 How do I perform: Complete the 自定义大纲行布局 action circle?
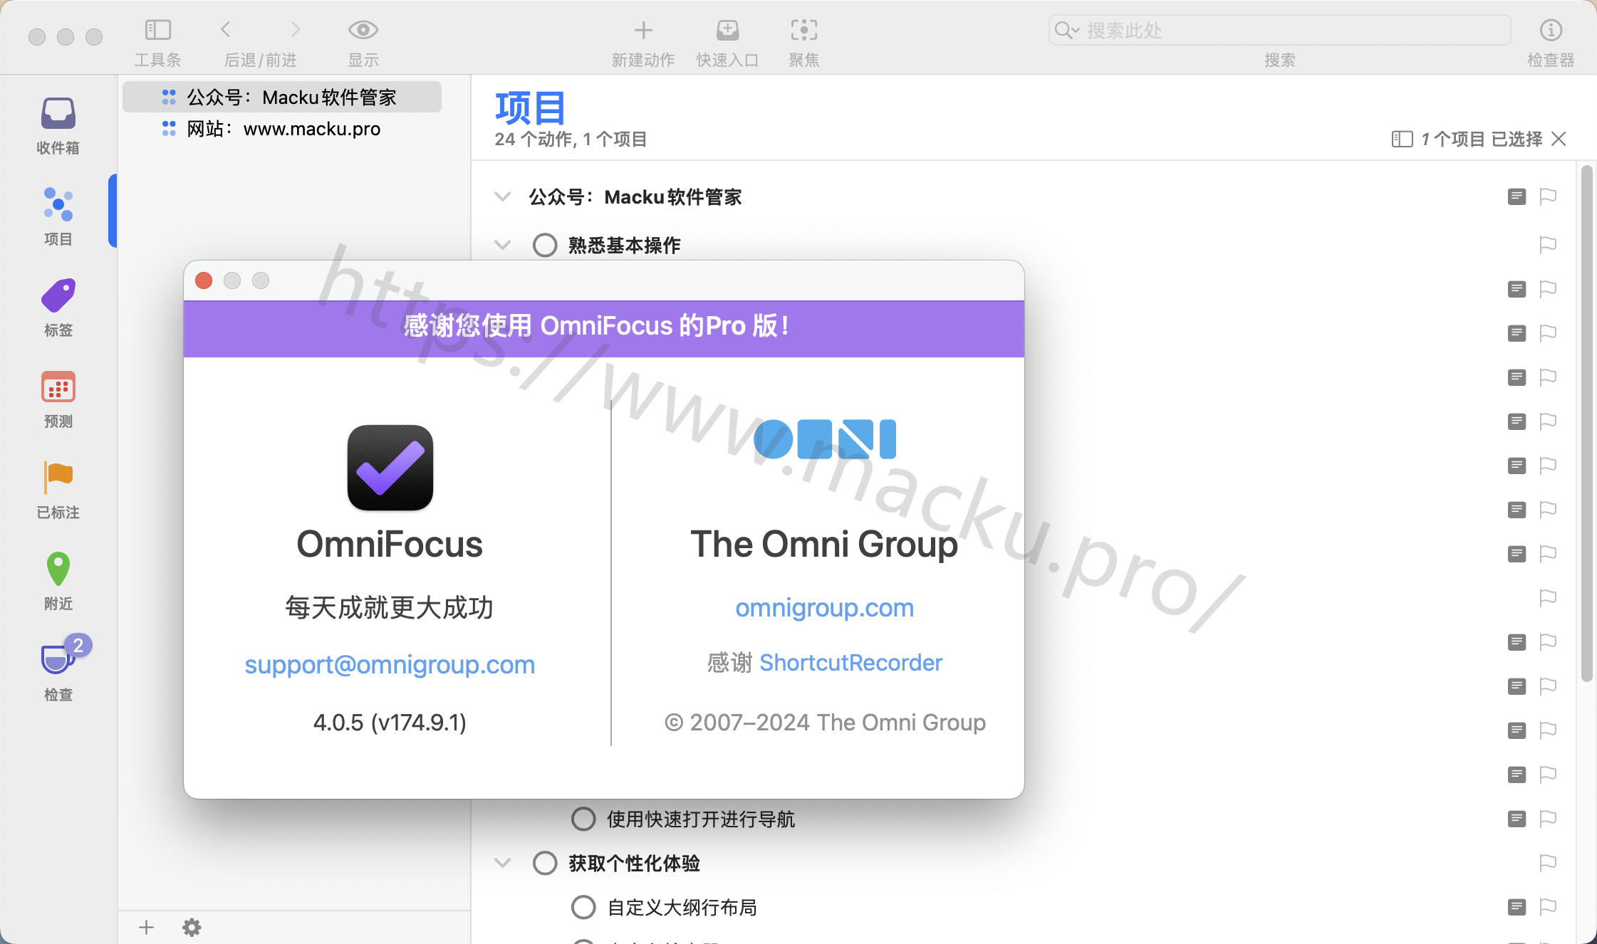[583, 907]
